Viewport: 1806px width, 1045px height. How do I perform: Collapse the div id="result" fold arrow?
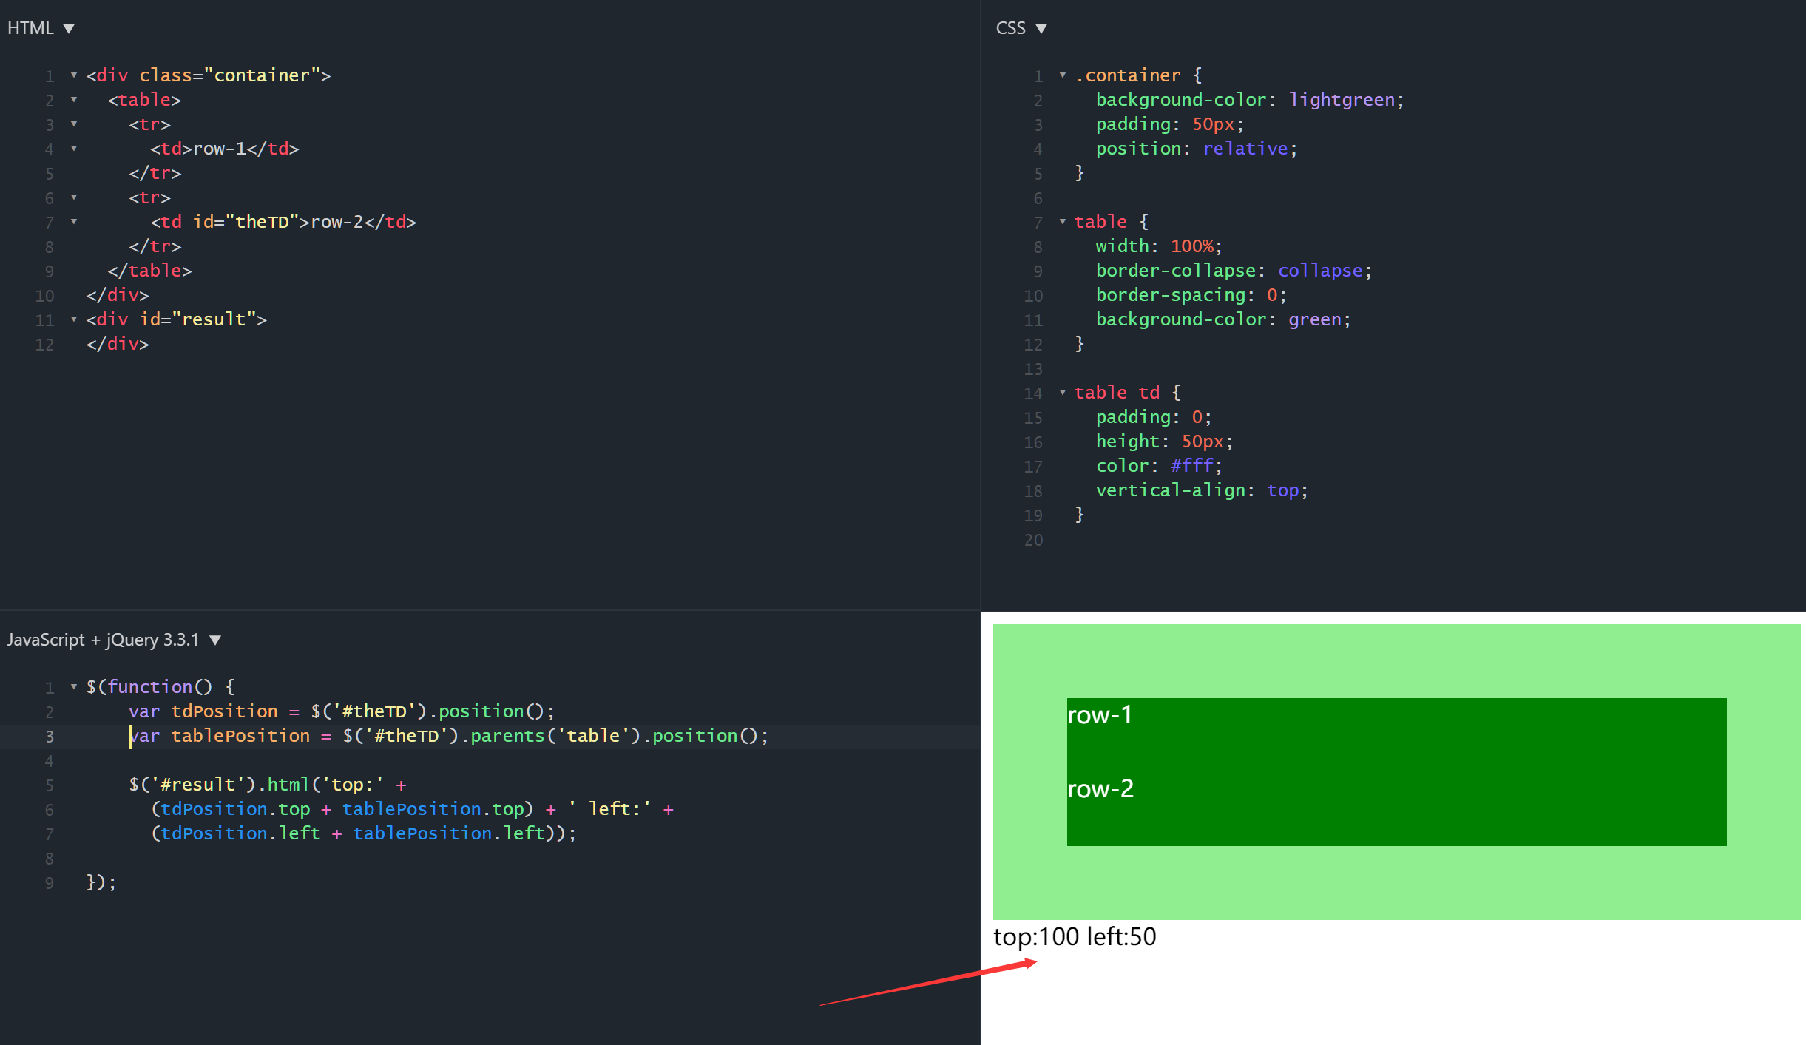pos(74,319)
